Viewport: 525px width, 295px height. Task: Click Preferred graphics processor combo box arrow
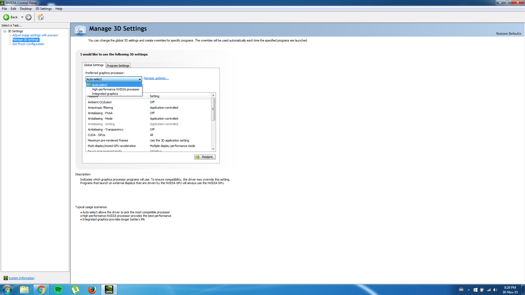point(140,79)
